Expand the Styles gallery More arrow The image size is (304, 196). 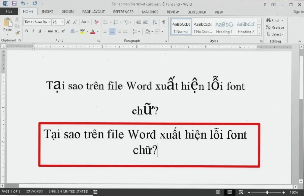click(259, 33)
